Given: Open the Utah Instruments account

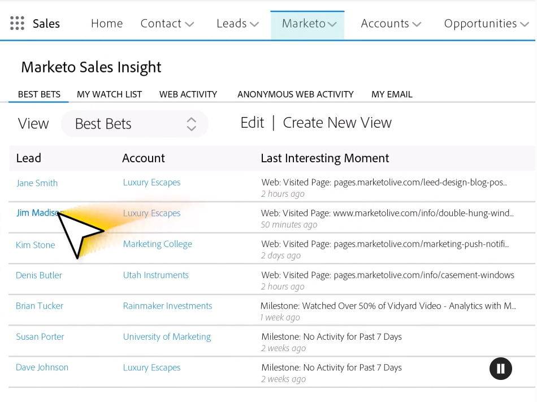Looking at the screenshot, I should 156,275.
